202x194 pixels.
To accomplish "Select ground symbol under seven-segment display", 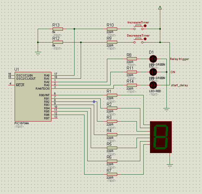I will tap(170, 166).
